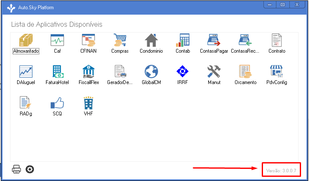Close the Auto.Sky Platform window
Image resolution: width=309 pixels, height=181 pixels.
point(297,5)
